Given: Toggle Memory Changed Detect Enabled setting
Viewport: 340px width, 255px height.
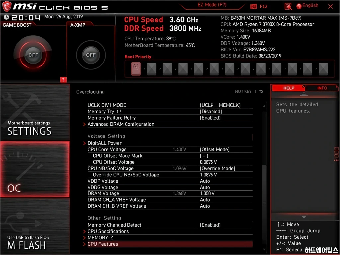Looking at the screenshot, I should coord(210,225).
